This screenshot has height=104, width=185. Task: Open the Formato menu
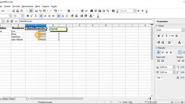pos(16,6)
